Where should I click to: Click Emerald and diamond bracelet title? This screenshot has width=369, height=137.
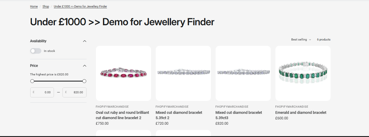pos(301,113)
